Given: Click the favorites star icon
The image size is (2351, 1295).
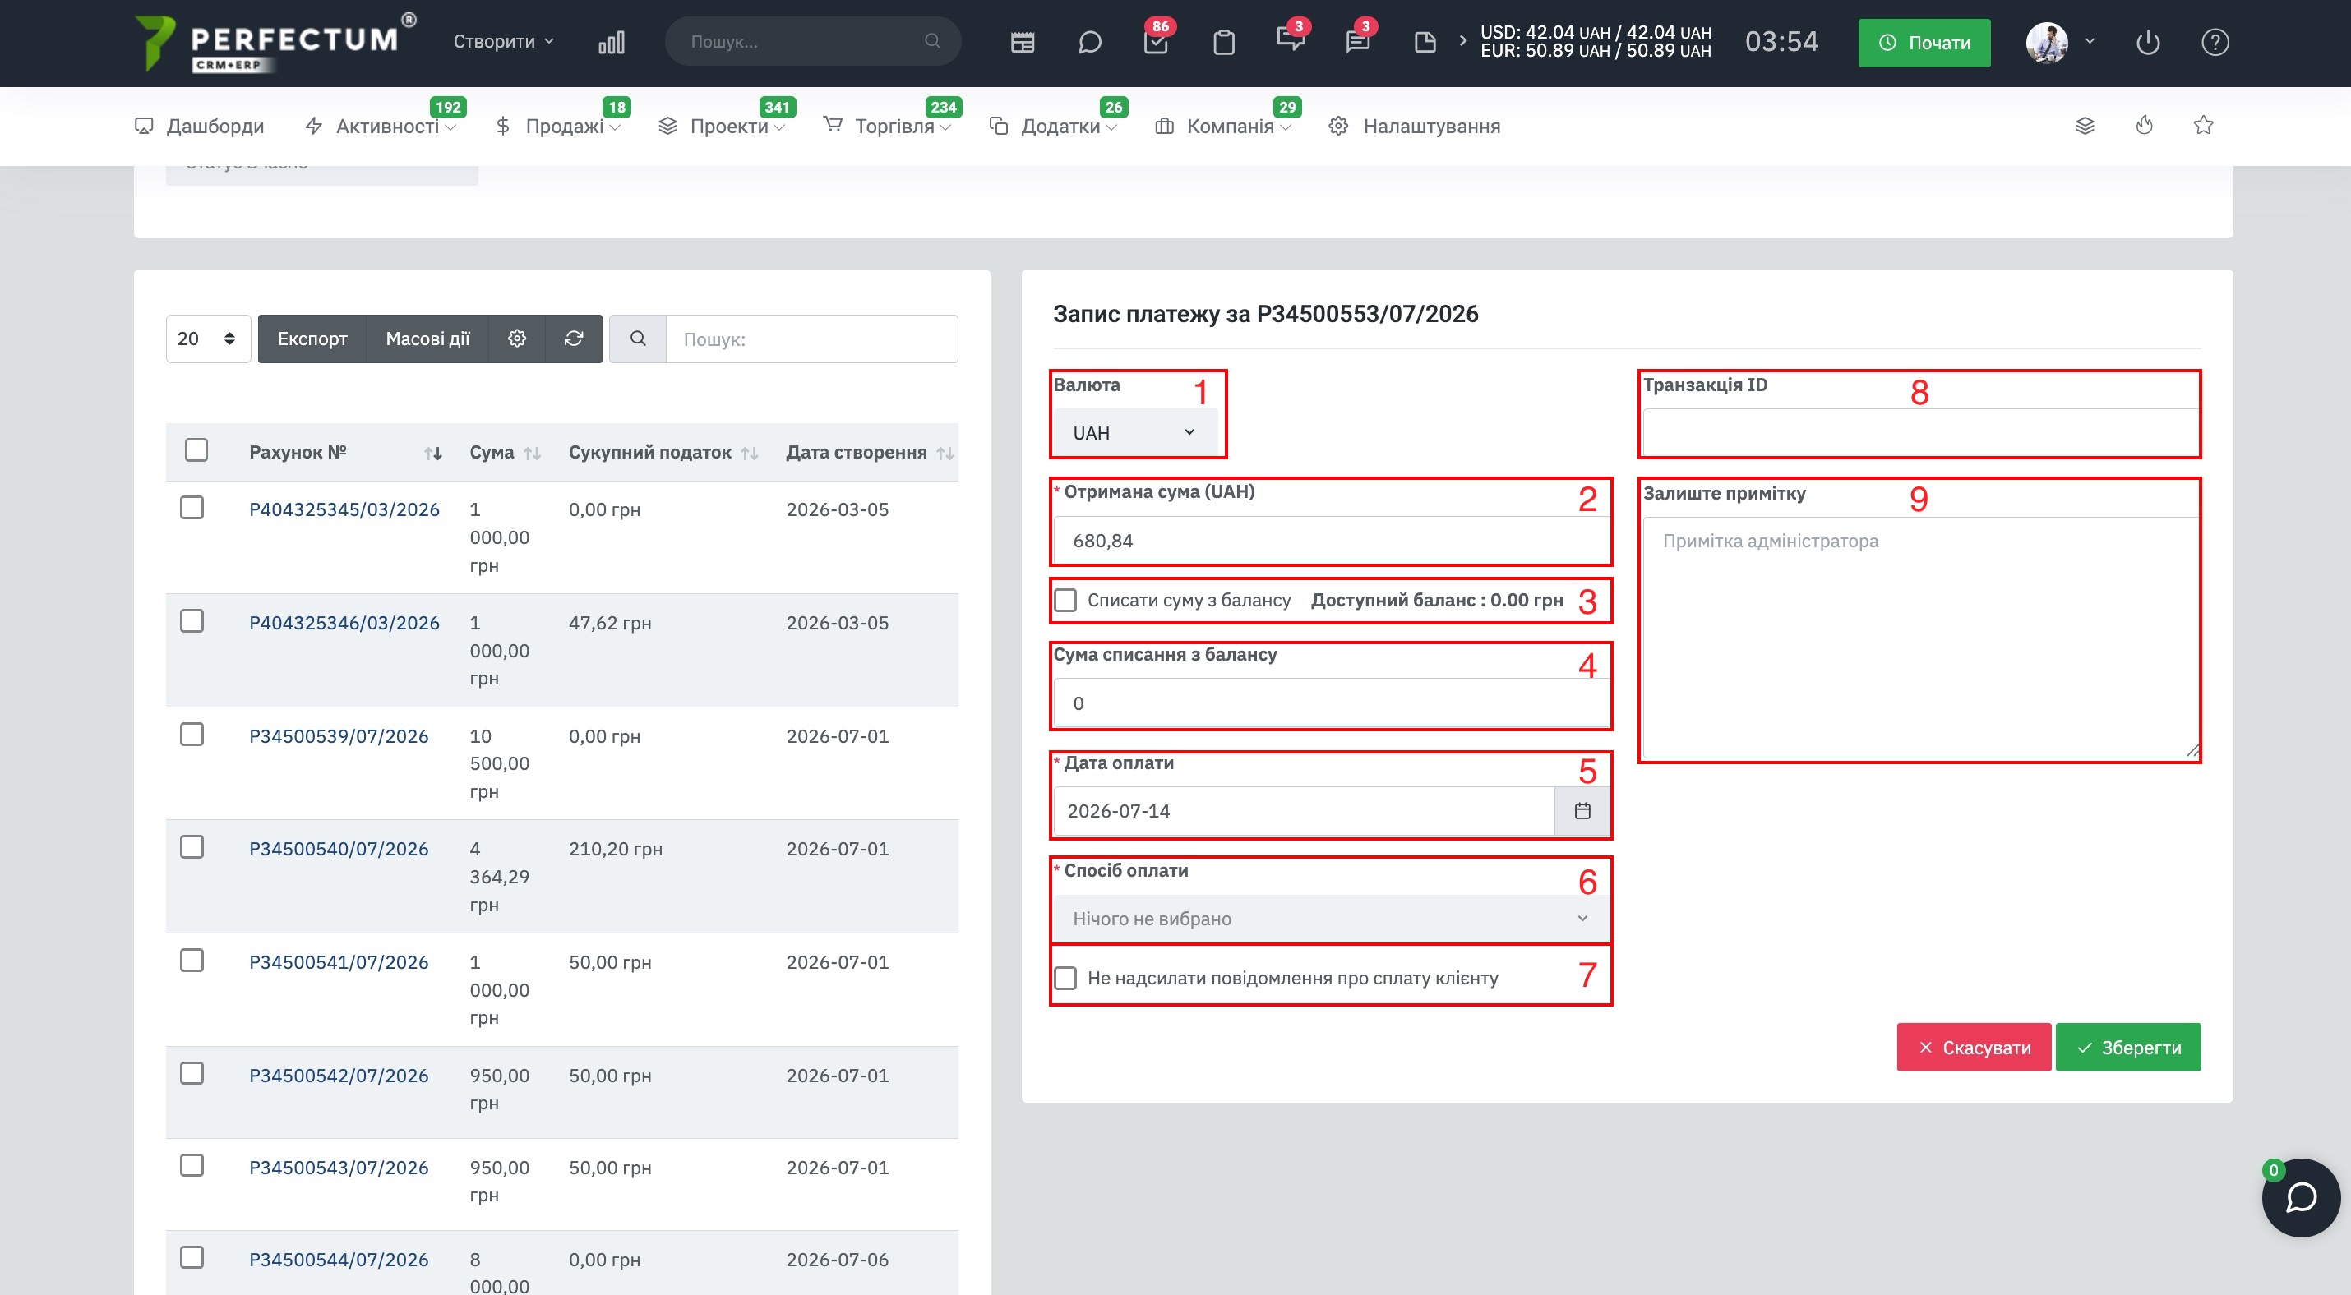Looking at the screenshot, I should coord(2202,125).
